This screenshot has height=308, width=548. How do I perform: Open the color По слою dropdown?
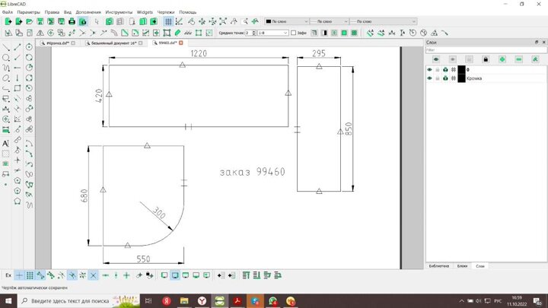287,21
